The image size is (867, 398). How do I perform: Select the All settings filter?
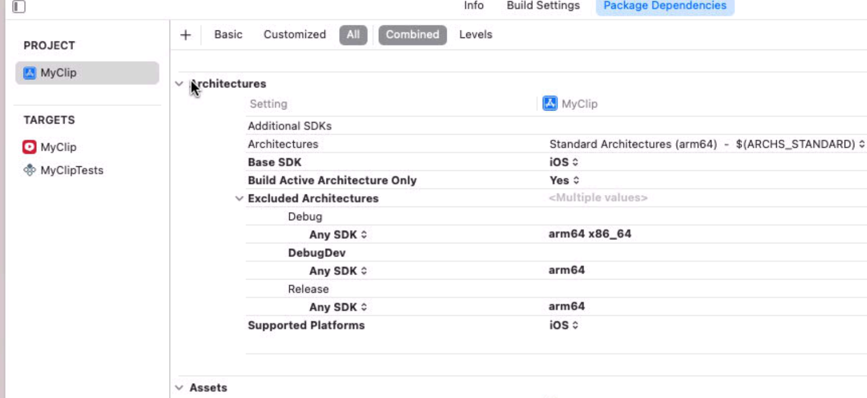(x=353, y=35)
